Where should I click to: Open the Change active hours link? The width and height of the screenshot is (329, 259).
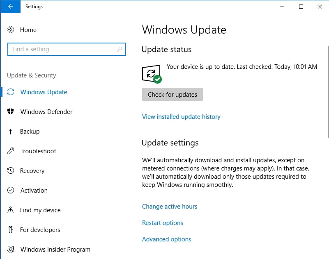click(170, 207)
